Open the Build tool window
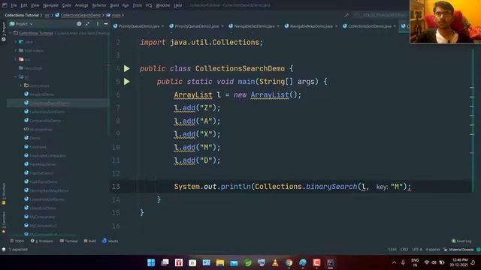The height and width of the screenshot is (270, 481). 90,241
